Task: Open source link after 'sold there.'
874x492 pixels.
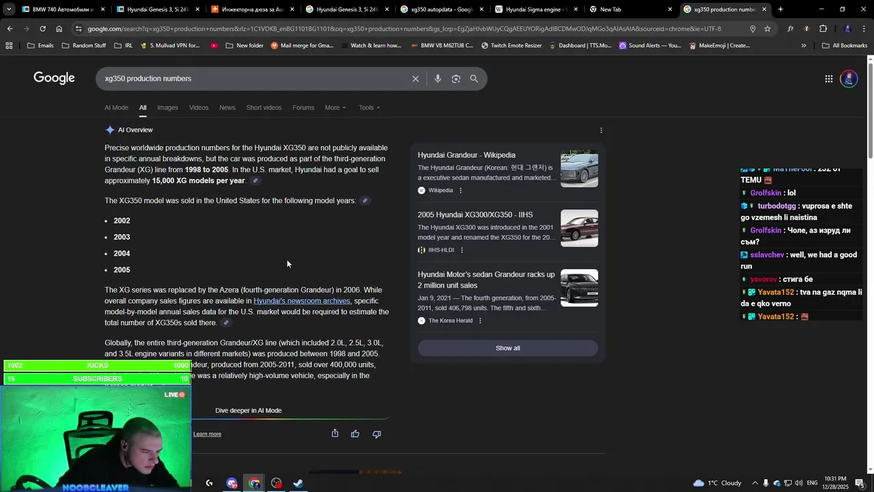Action: point(226,323)
